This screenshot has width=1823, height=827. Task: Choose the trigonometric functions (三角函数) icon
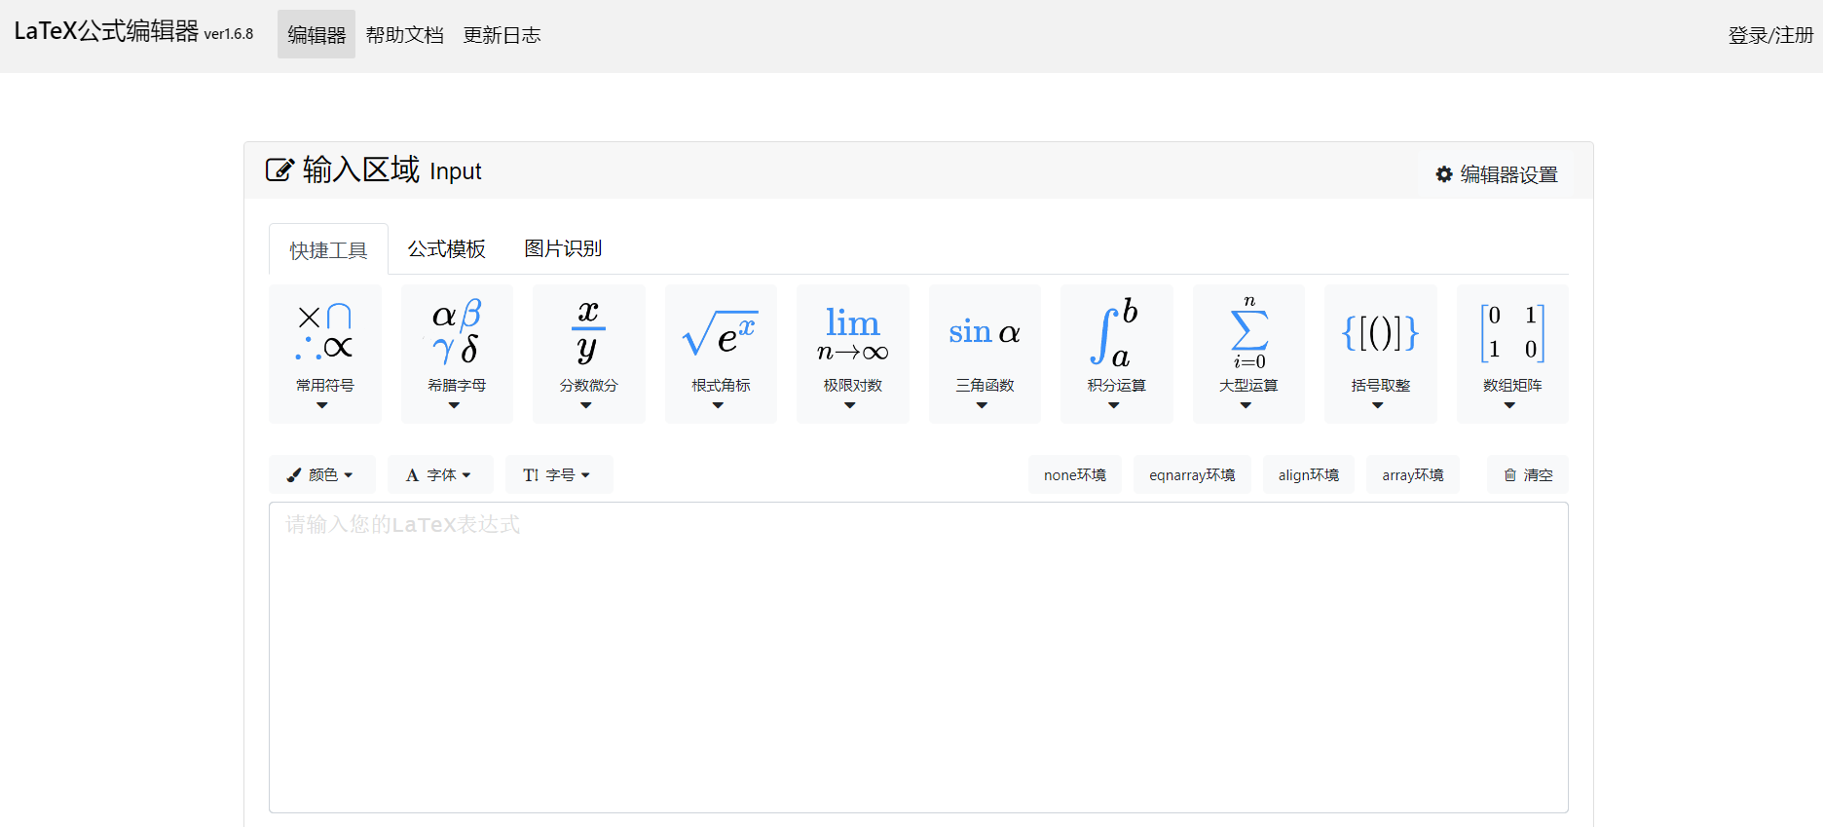(985, 353)
